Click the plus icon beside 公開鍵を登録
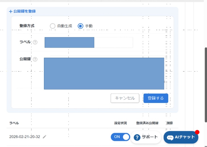The height and width of the screenshot is (147, 207). 11,12
